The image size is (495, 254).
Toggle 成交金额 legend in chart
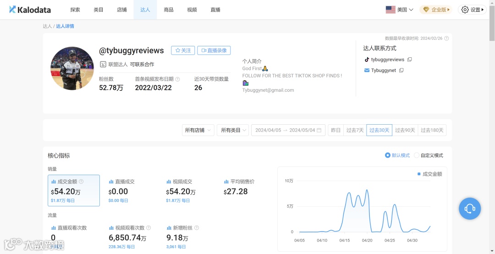429,174
